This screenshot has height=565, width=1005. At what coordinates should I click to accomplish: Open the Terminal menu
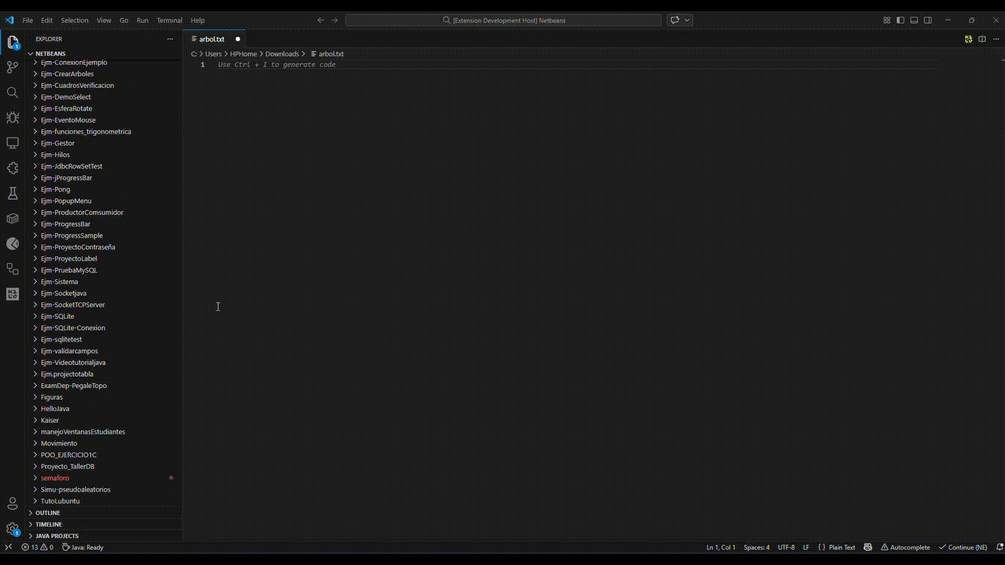tap(169, 20)
